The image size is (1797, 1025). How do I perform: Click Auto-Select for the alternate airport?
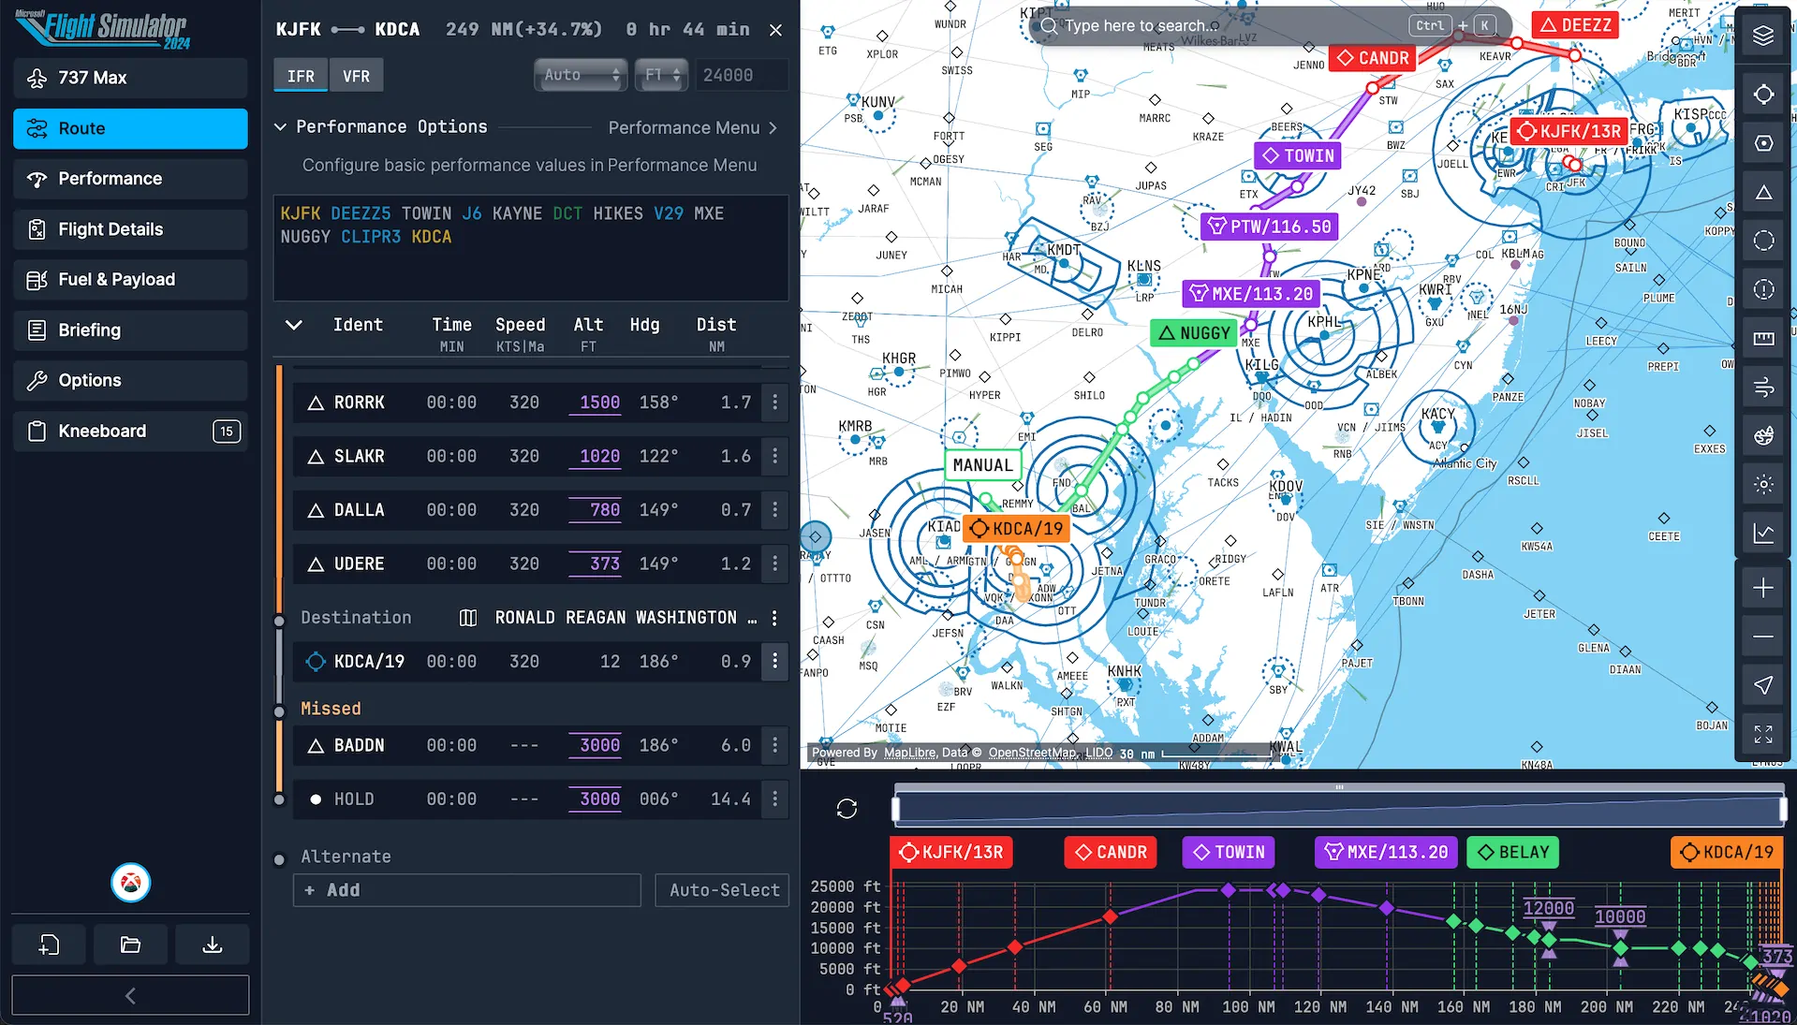pos(721,890)
